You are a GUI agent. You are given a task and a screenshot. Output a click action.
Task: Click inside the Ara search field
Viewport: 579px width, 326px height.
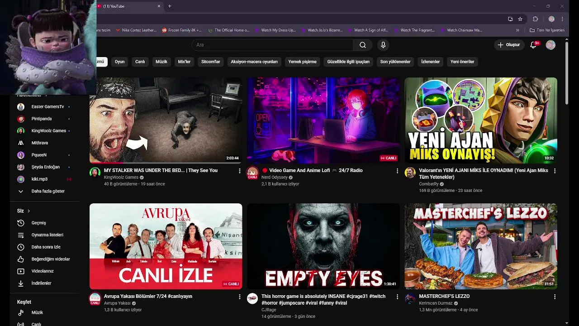pyautogui.click(x=273, y=45)
